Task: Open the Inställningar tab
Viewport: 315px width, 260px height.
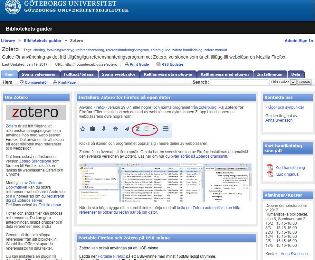Action: pos(270,74)
